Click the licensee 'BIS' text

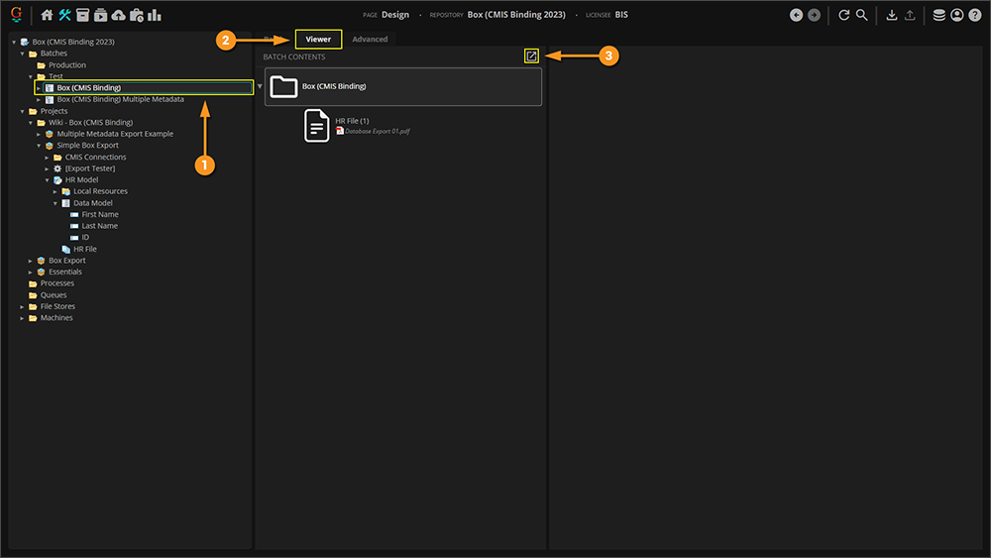point(621,15)
